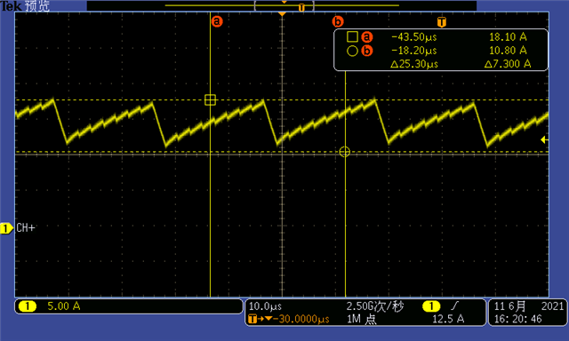The image size is (569, 341).
Task: Click the red a badge in cursor readout
Action: [x=367, y=36]
